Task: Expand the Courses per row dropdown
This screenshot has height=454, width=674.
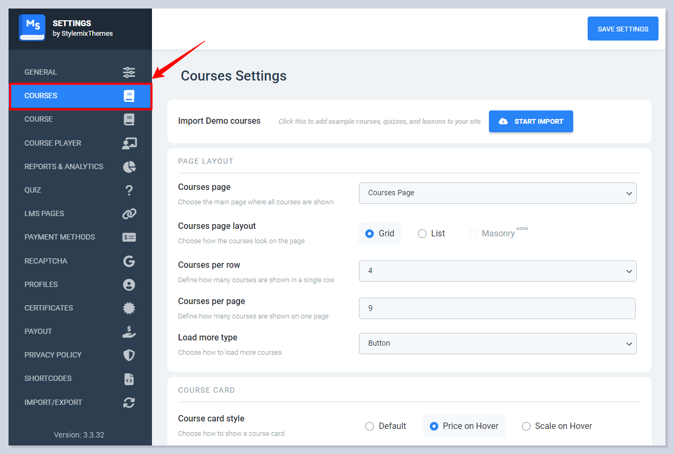Action: [498, 271]
